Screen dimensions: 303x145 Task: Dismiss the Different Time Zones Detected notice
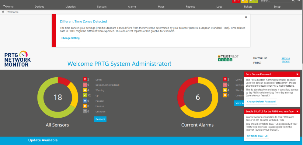point(246,17)
